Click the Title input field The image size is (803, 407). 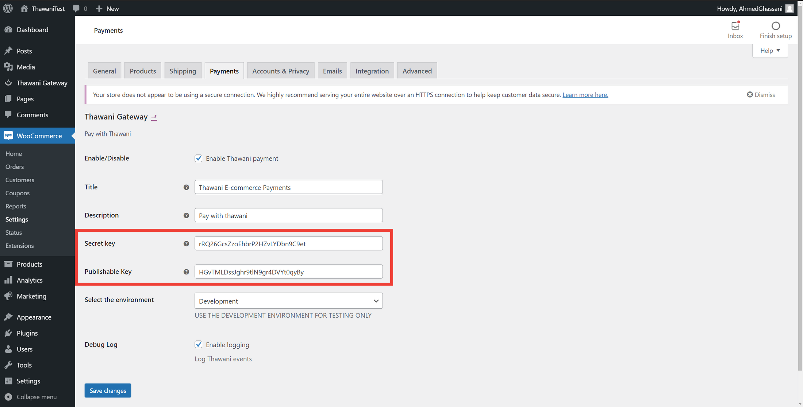pyautogui.click(x=289, y=187)
